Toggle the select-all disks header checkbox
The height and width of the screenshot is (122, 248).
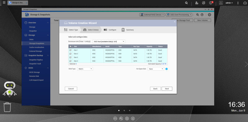(70, 46)
